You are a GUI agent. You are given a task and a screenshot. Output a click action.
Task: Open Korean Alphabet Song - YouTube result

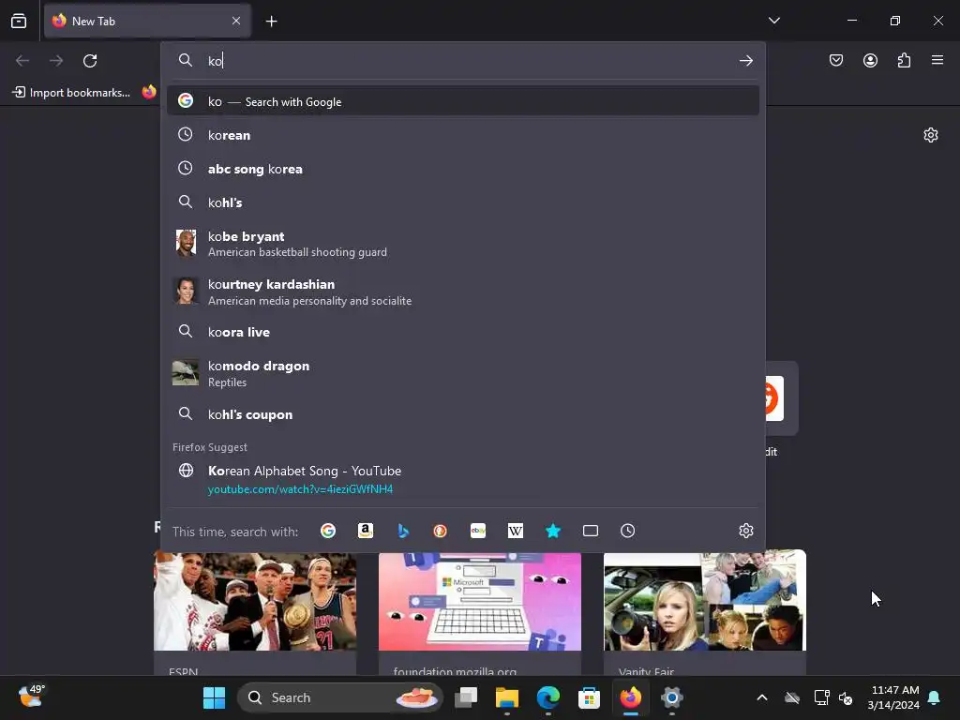click(x=463, y=479)
